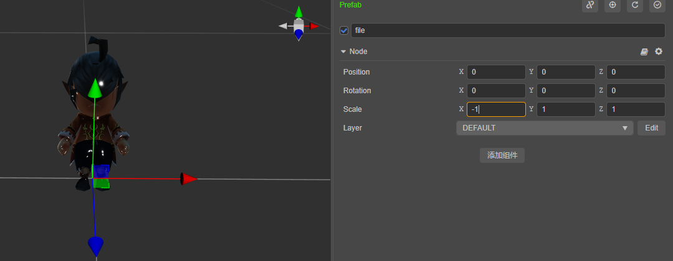Viewport: 673px width, 261px height.
Task: Click the green Y-axis arrow on orientation gizmo
Action: (x=298, y=12)
